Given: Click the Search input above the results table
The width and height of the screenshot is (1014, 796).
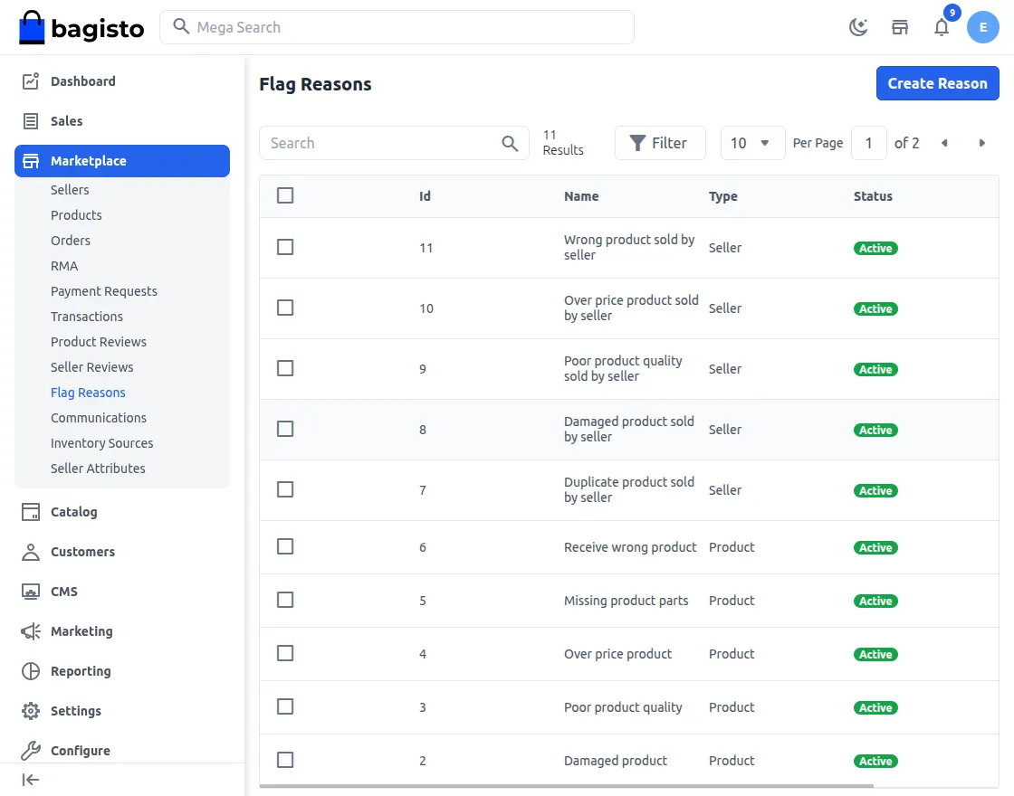Looking at the screenshot, I should [x=380, y=143].
